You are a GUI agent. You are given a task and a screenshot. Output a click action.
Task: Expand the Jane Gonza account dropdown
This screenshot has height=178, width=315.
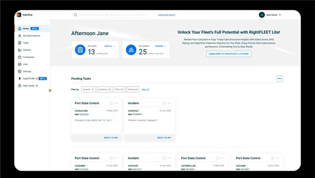coord(280,15)
